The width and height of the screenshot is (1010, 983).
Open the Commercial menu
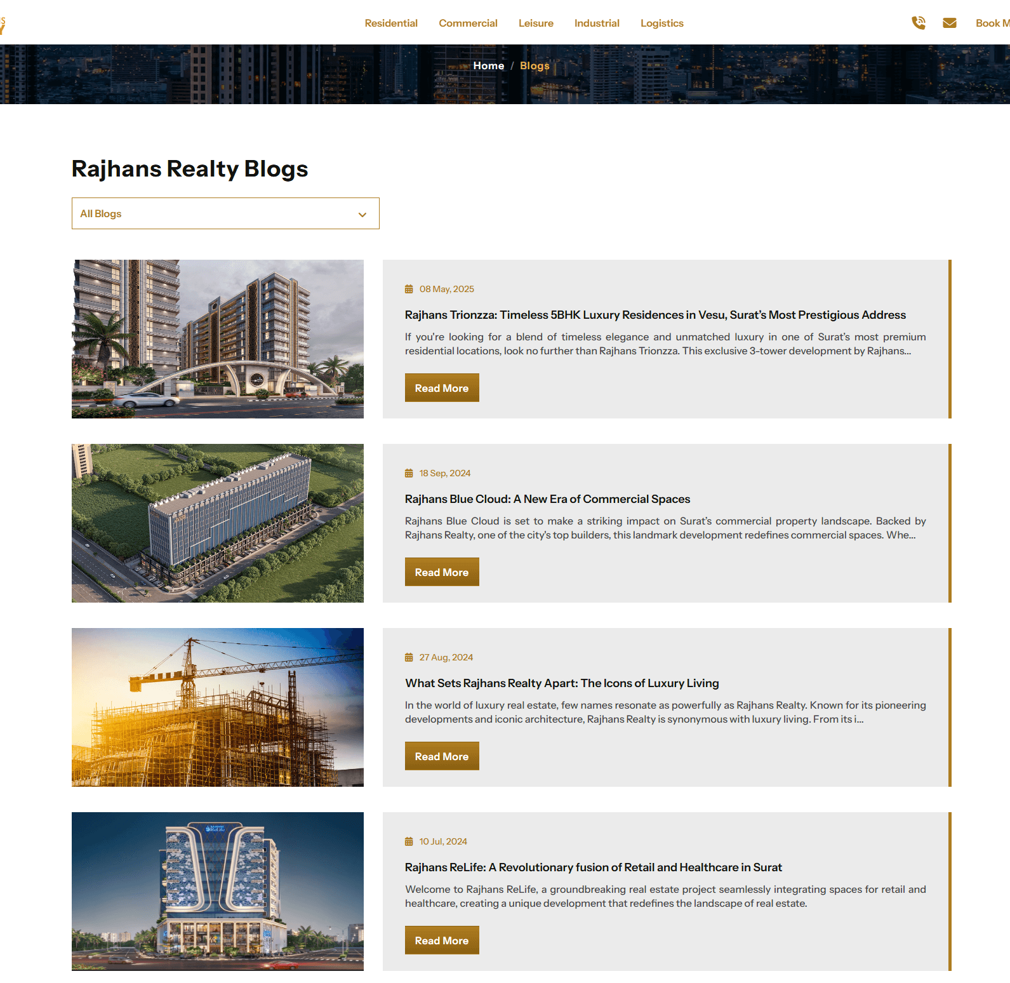click(468, 23)
